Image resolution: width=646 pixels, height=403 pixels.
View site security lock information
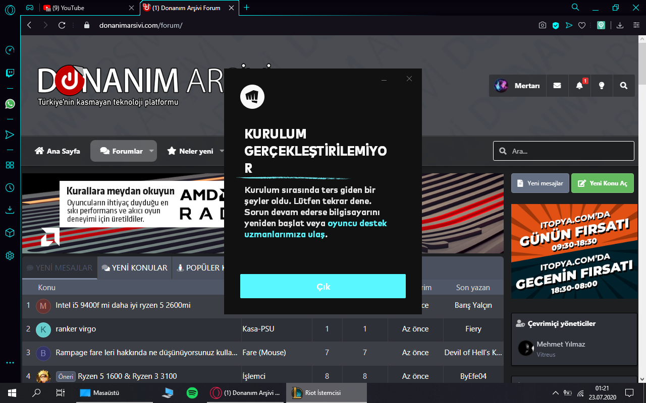86,25
